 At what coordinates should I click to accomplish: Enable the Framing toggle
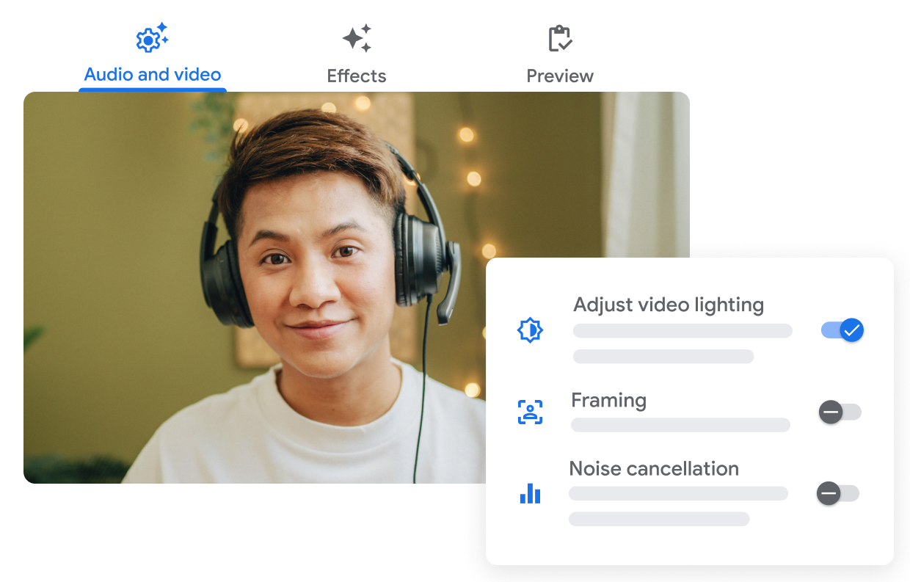point(840,412)
